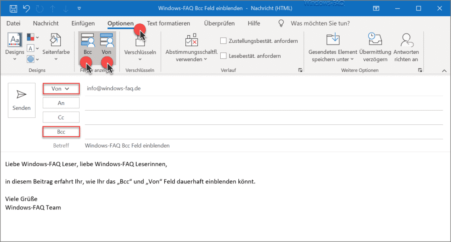Click the sender address info@windows-faq.de
The image size is (451, 242).
(x=114, y=88)
